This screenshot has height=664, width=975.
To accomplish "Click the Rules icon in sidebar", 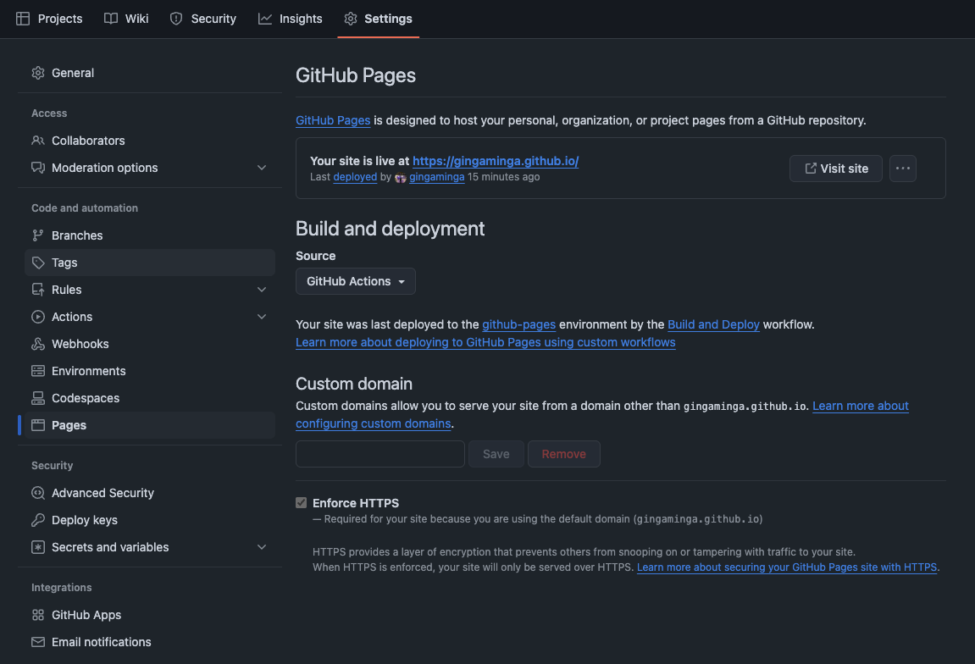I will [38, 290].
